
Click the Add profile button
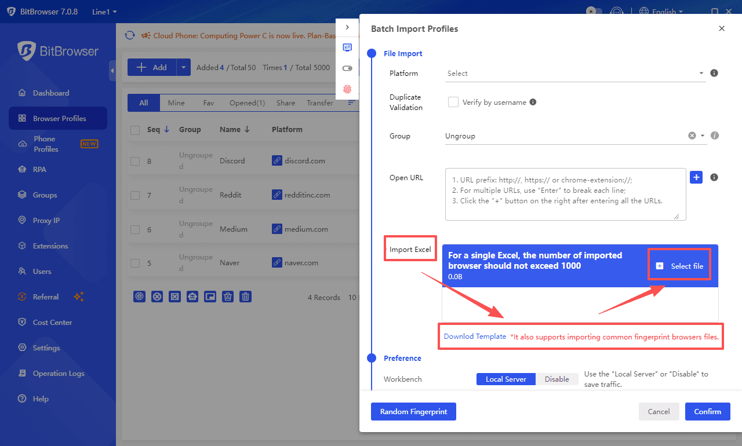151,67
